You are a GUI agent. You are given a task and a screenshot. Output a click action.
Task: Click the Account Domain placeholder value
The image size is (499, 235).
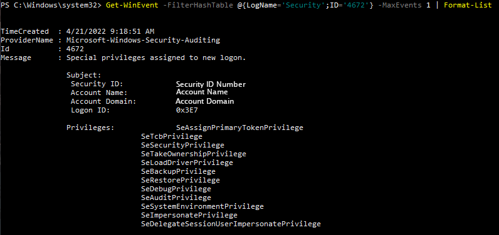click(204, 101)
